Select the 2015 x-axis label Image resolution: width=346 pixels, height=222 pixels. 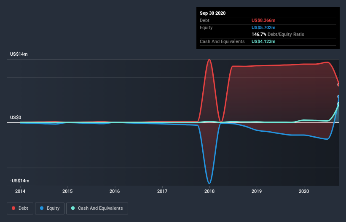point(67,191)
